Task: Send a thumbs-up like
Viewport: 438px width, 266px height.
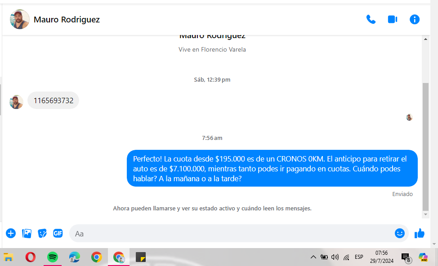Action: 420,233
